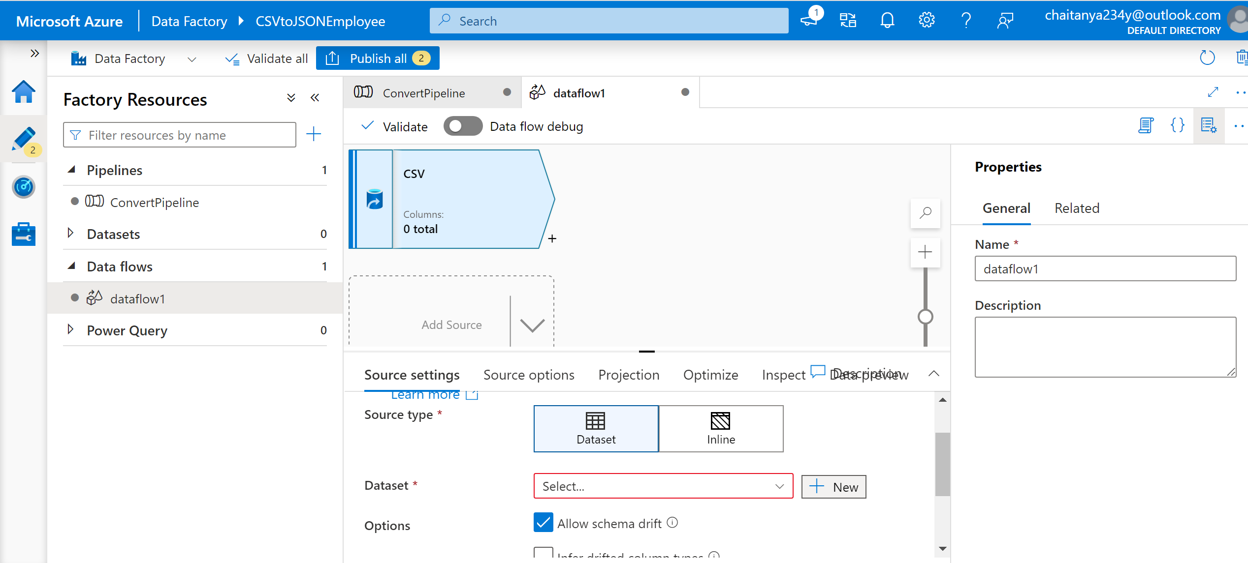The height and width of the screenshot is (563, 1248).
Task: Open the data flow script icon
Action: [1146, 125]
